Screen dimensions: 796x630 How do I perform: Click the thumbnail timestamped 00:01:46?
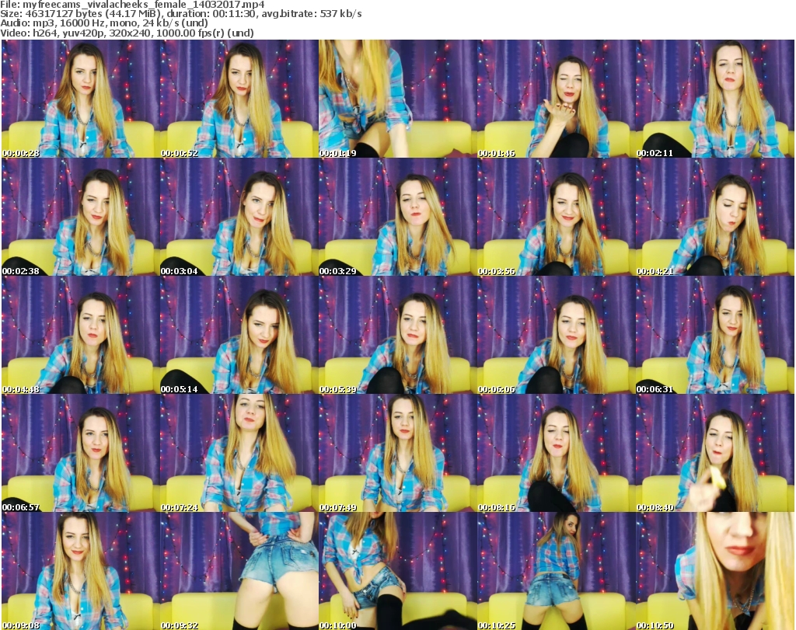(557, 99)
